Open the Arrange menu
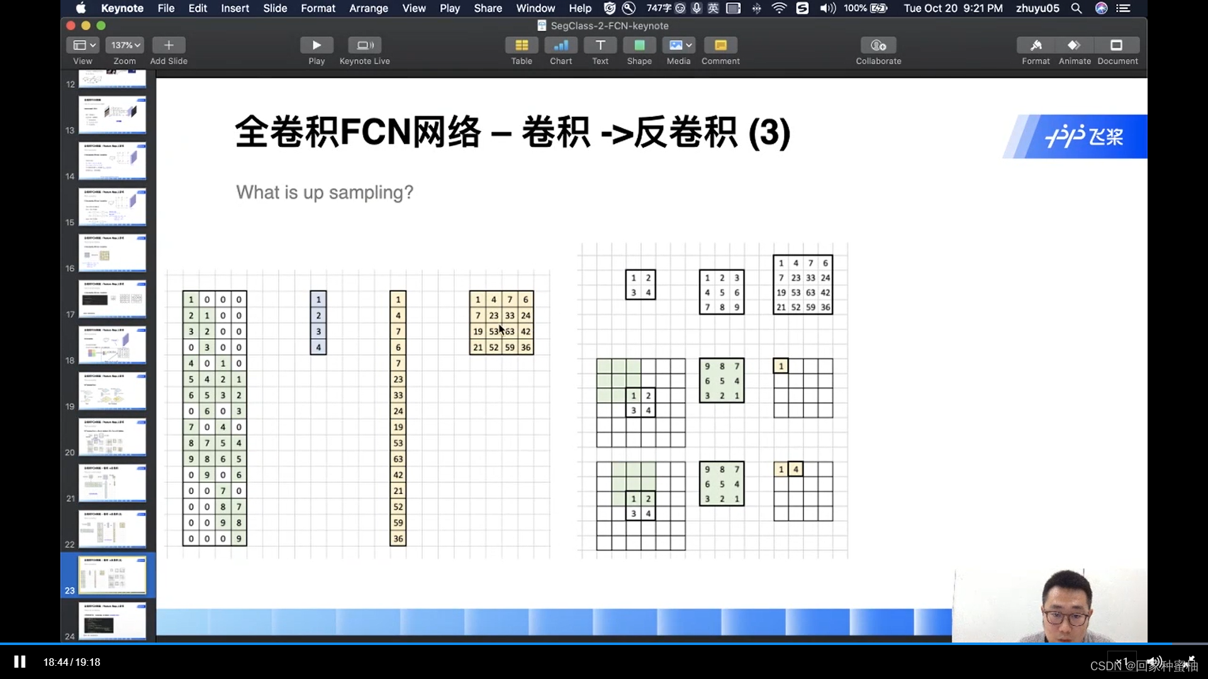Viewport: 1208px width, 679px height. click(368, 8)
